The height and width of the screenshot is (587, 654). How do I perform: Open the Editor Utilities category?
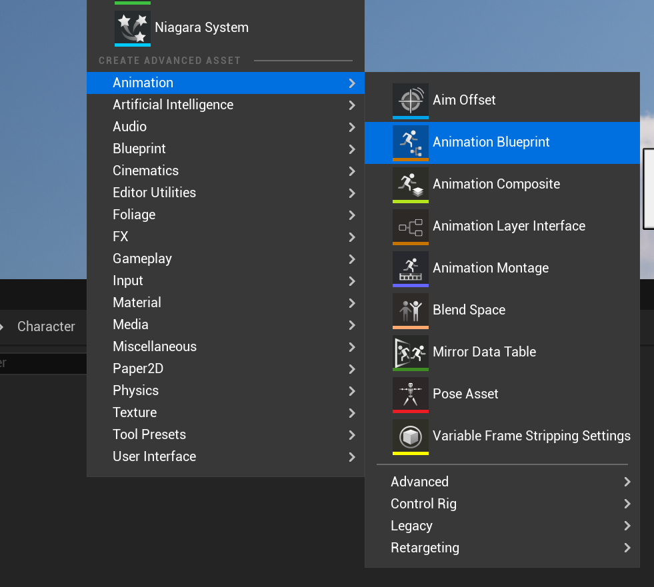coord(225,193)
